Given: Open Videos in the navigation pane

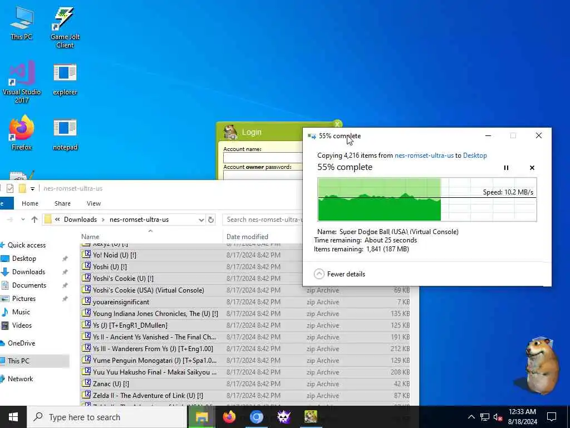Looking at the screenshot, I should [22, 325].
